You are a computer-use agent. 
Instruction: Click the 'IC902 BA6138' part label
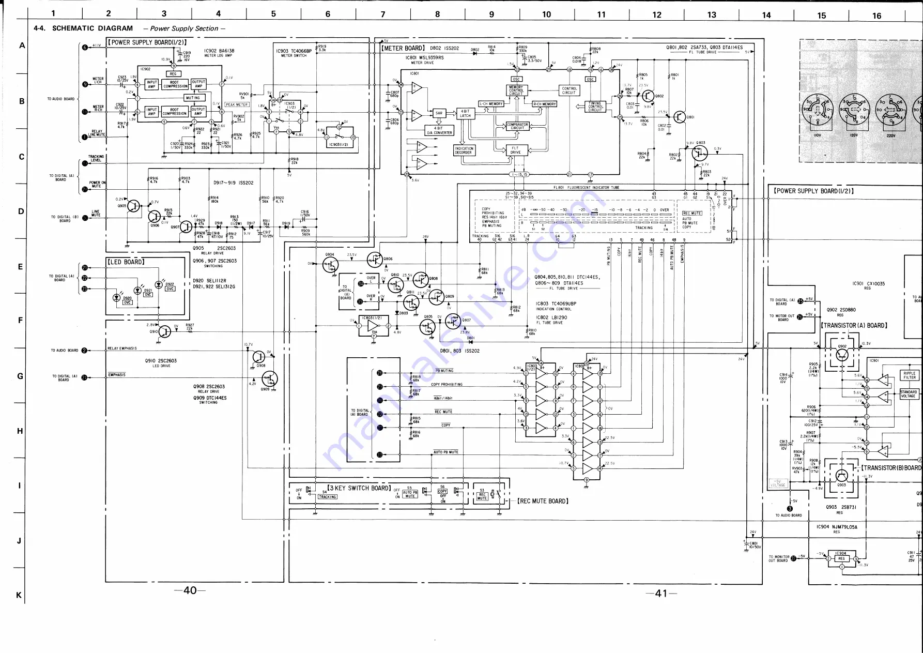click(219, 51)
